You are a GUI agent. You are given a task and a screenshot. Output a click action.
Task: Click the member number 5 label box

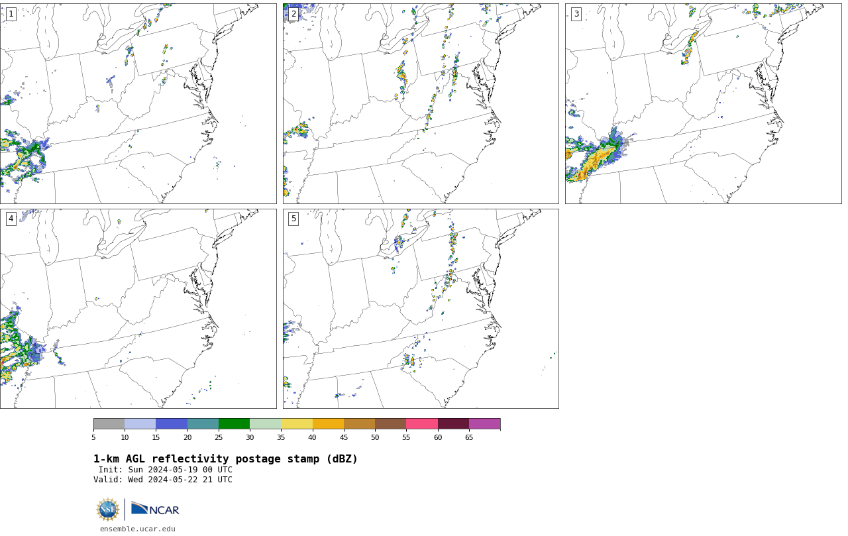pos(293,219)
